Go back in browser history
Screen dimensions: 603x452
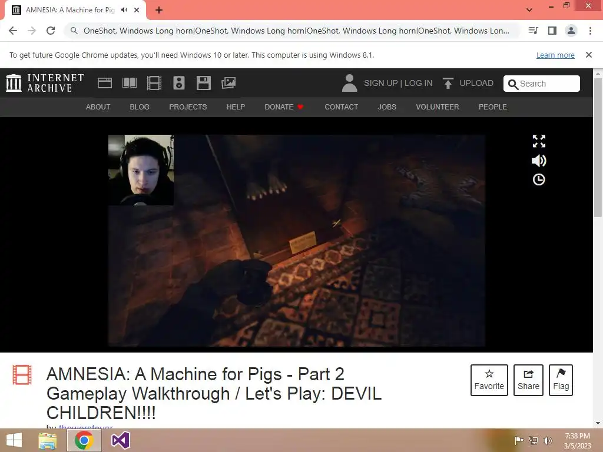pos(13,31)
